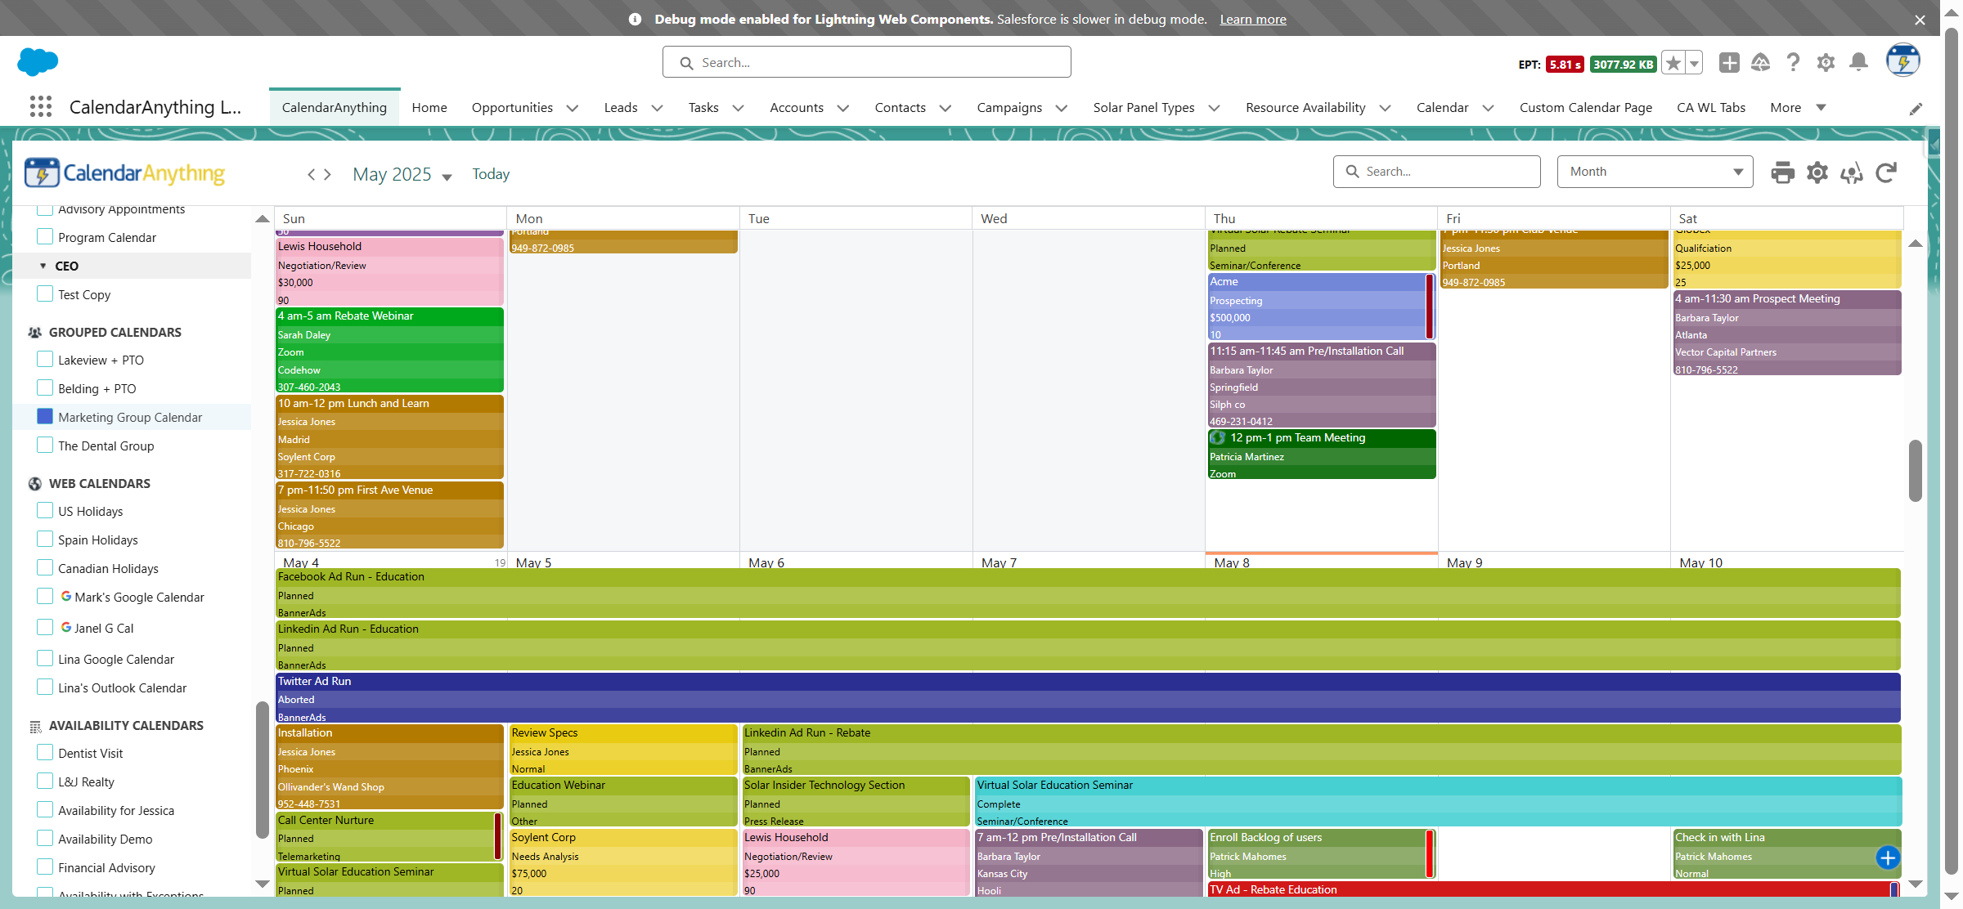The height and width of the screenshot is (909, 1963).
Task: Click the Marketing Group Calendar blue color swatch
Action: (x=45, y=417)
